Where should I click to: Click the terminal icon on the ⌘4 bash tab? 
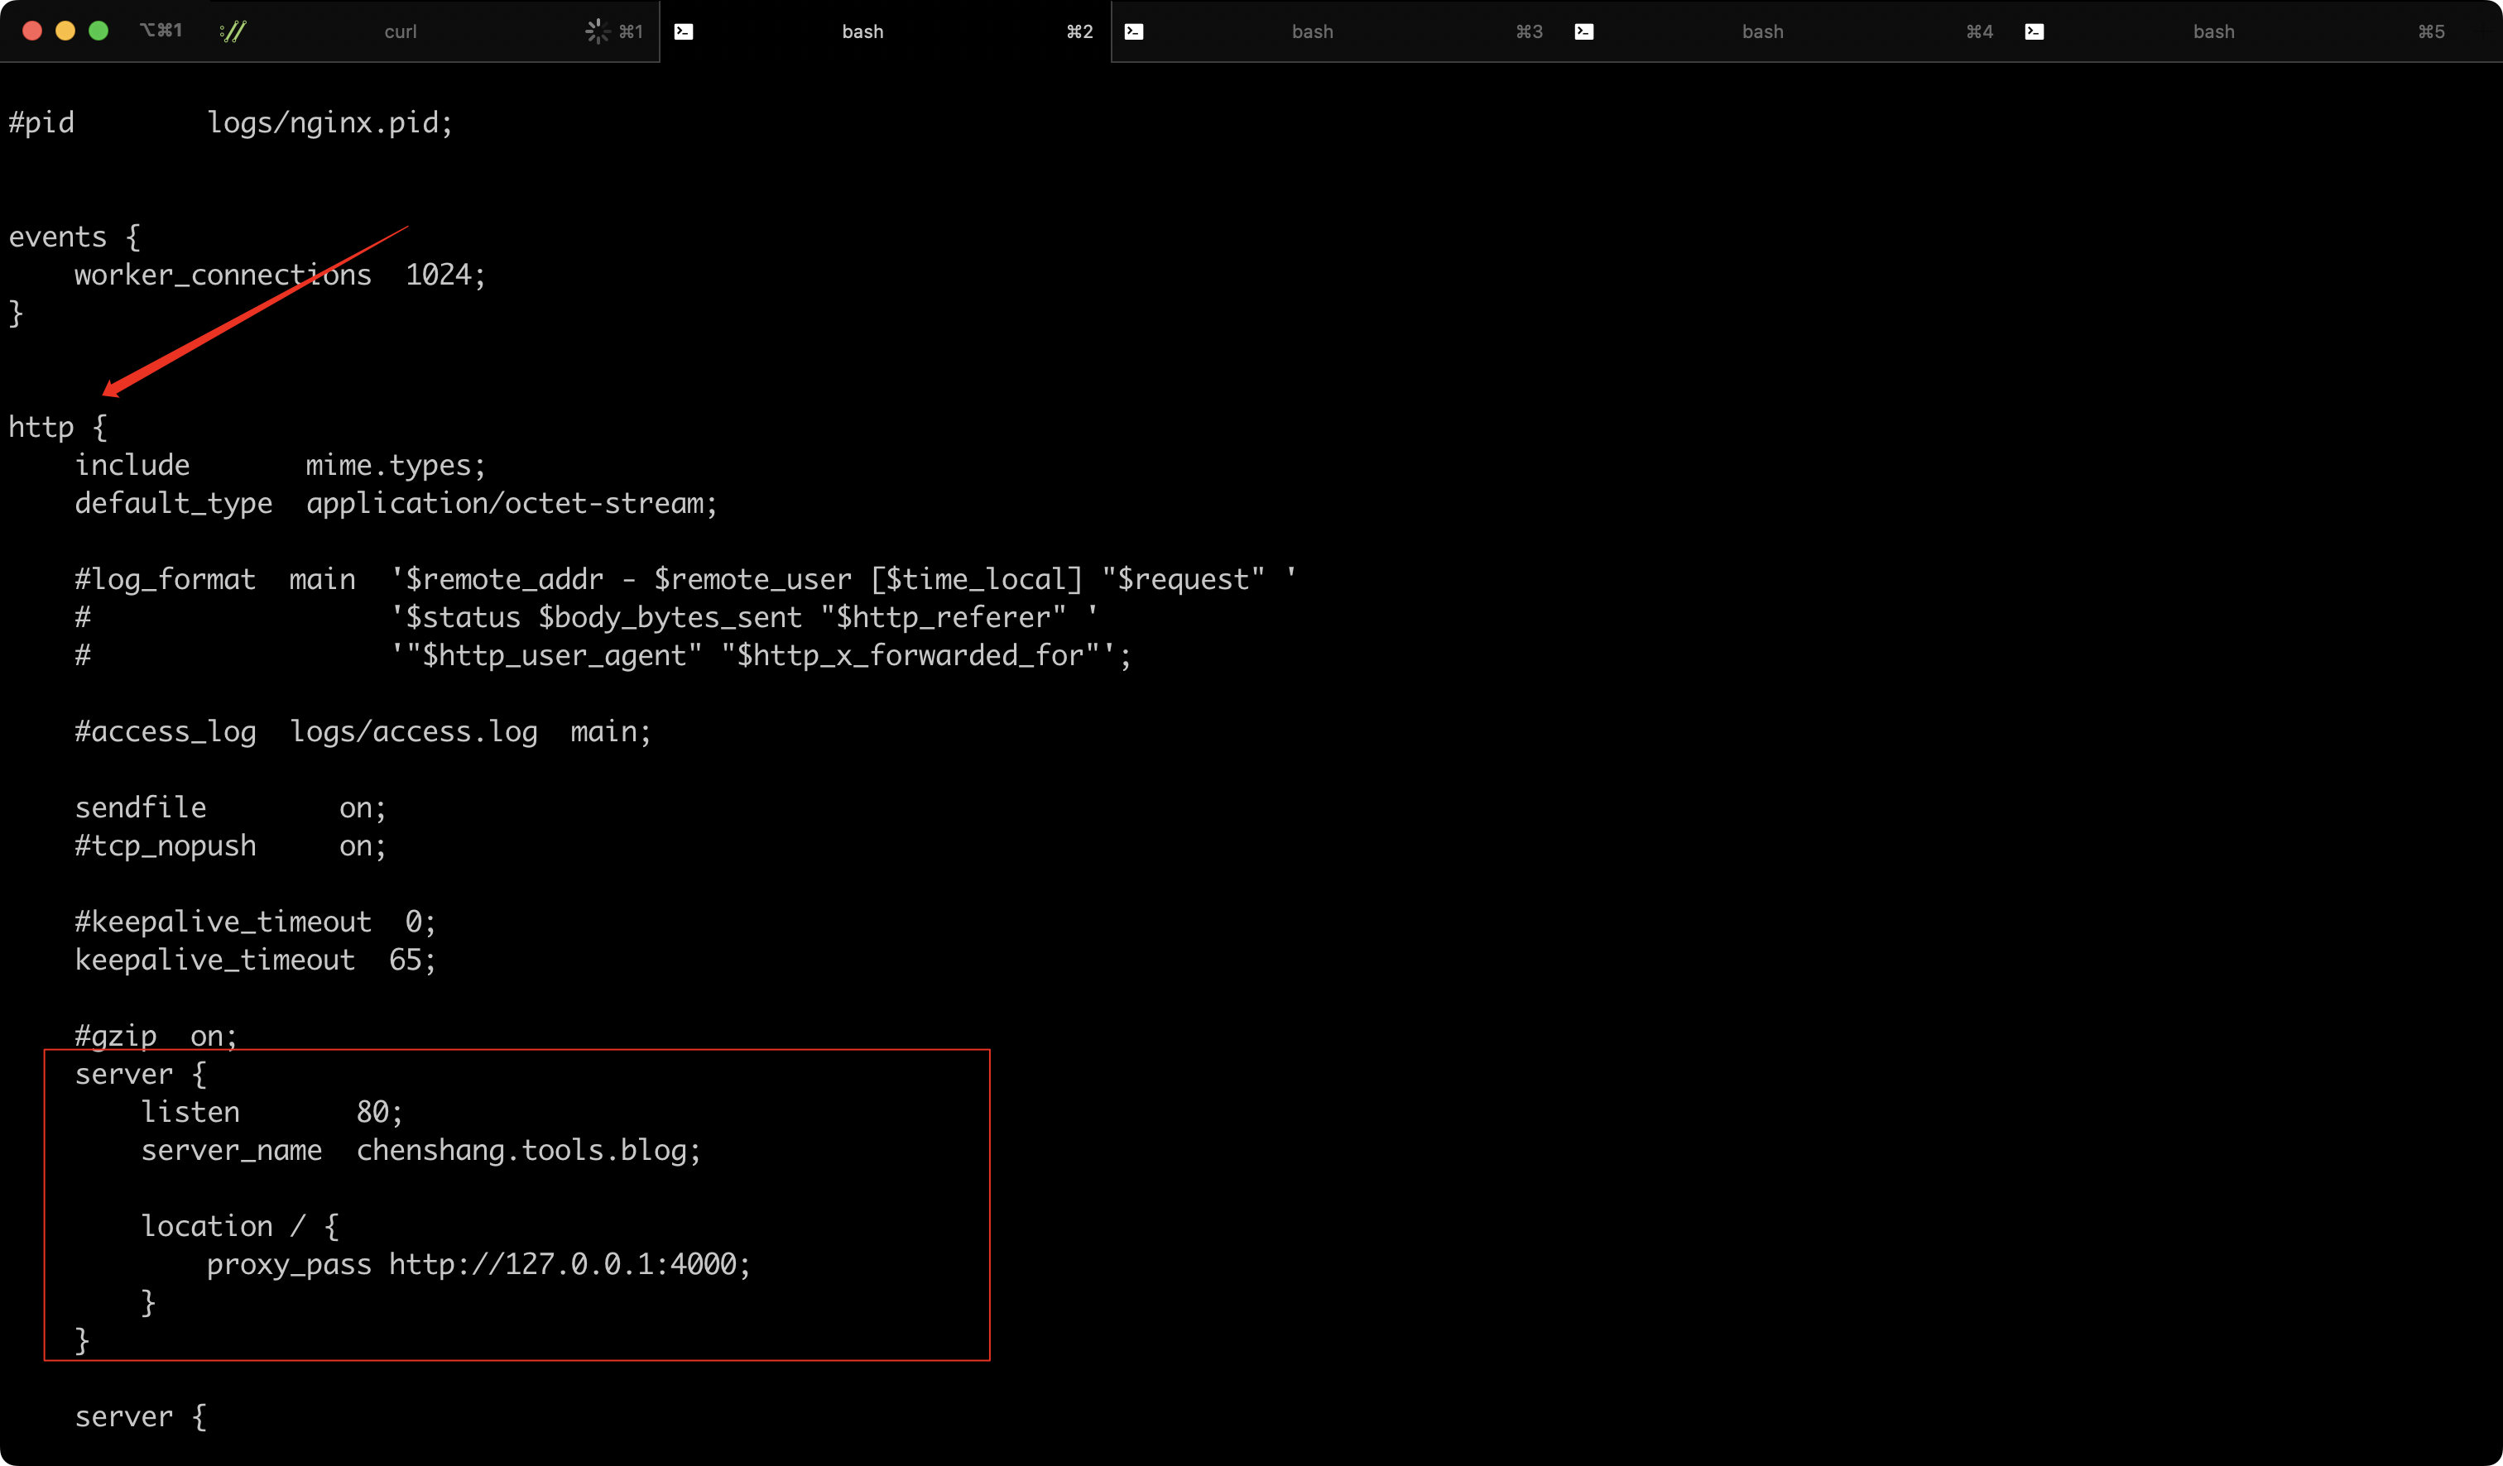[1584, 31]
